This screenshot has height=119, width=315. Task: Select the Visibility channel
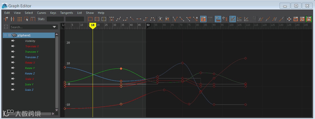tap(30, 41)
